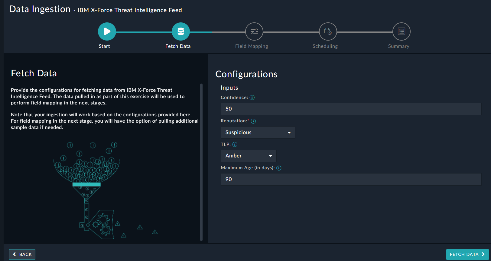
Task: Focus the Maximum Age input field
Action: 351,180
